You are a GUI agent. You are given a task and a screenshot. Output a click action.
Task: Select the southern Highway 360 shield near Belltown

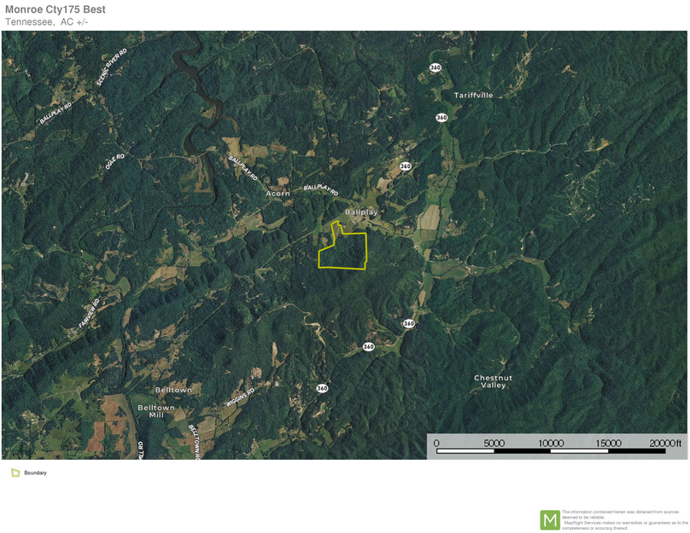(x=321, y=387)
